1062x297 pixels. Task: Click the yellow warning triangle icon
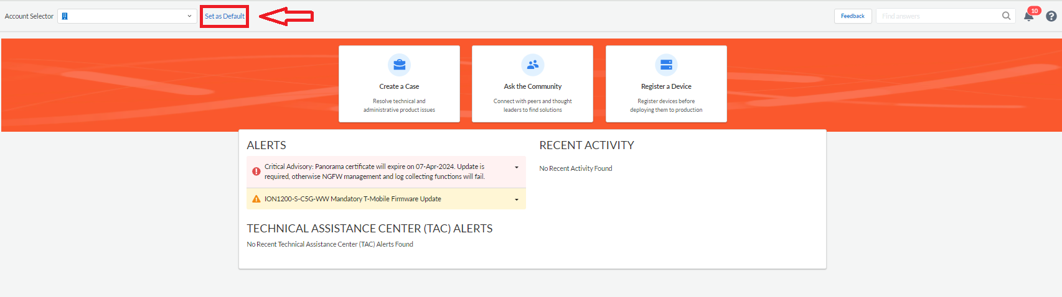click(256, 199)
